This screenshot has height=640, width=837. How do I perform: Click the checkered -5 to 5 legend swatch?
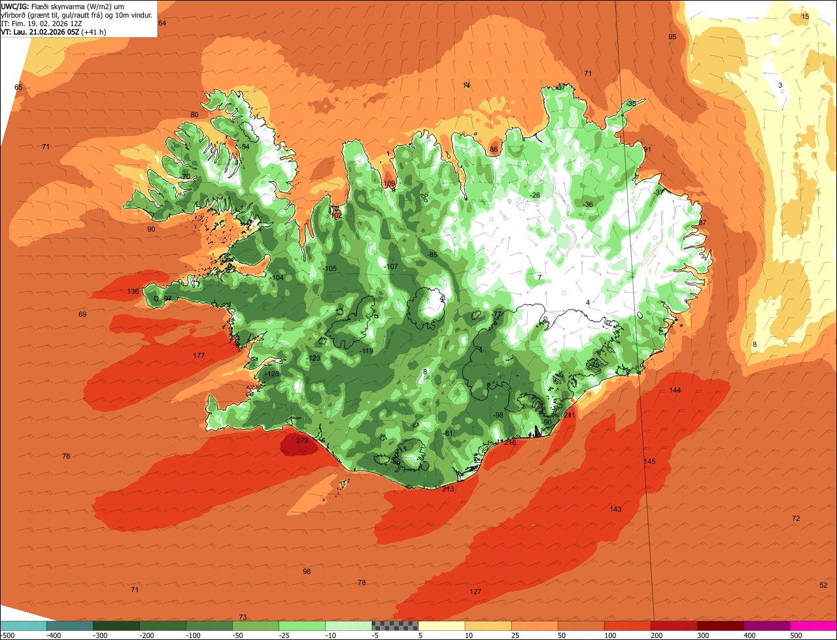click(395, 626)
